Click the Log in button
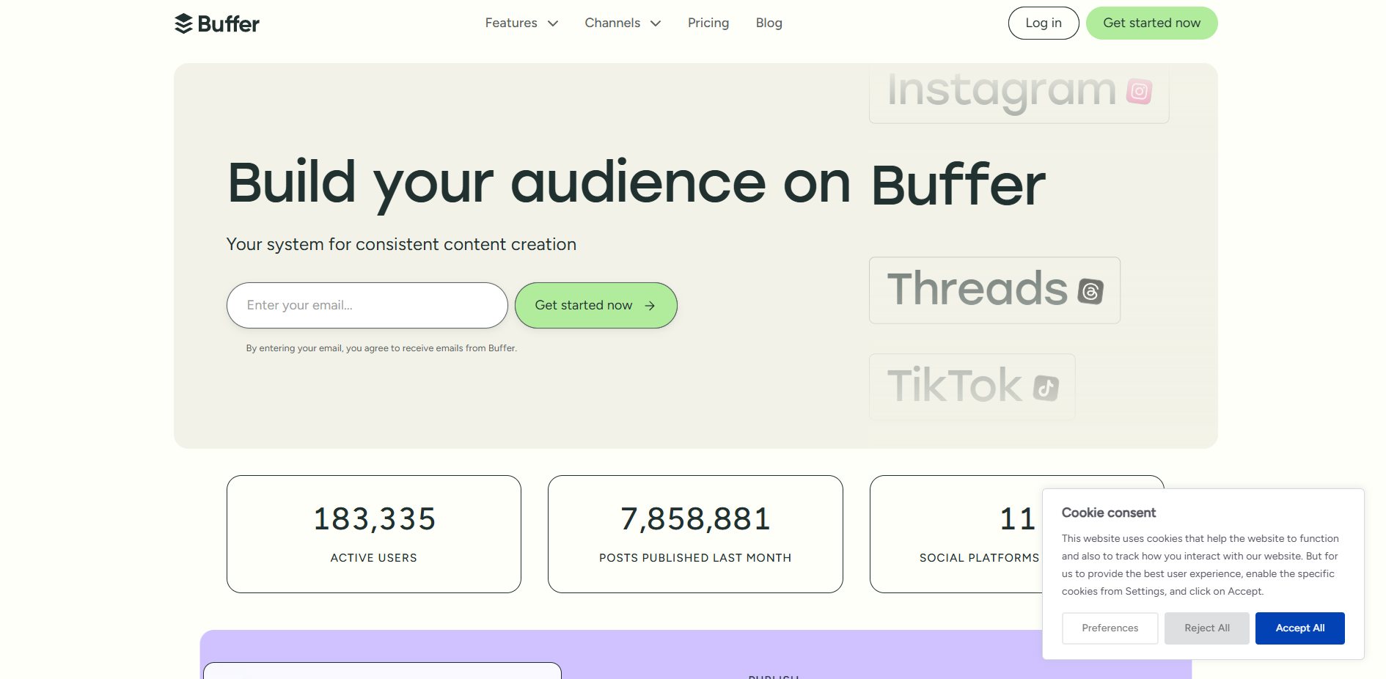Viewport: 1386px width, 679px height. click(x=1044, y=23)
